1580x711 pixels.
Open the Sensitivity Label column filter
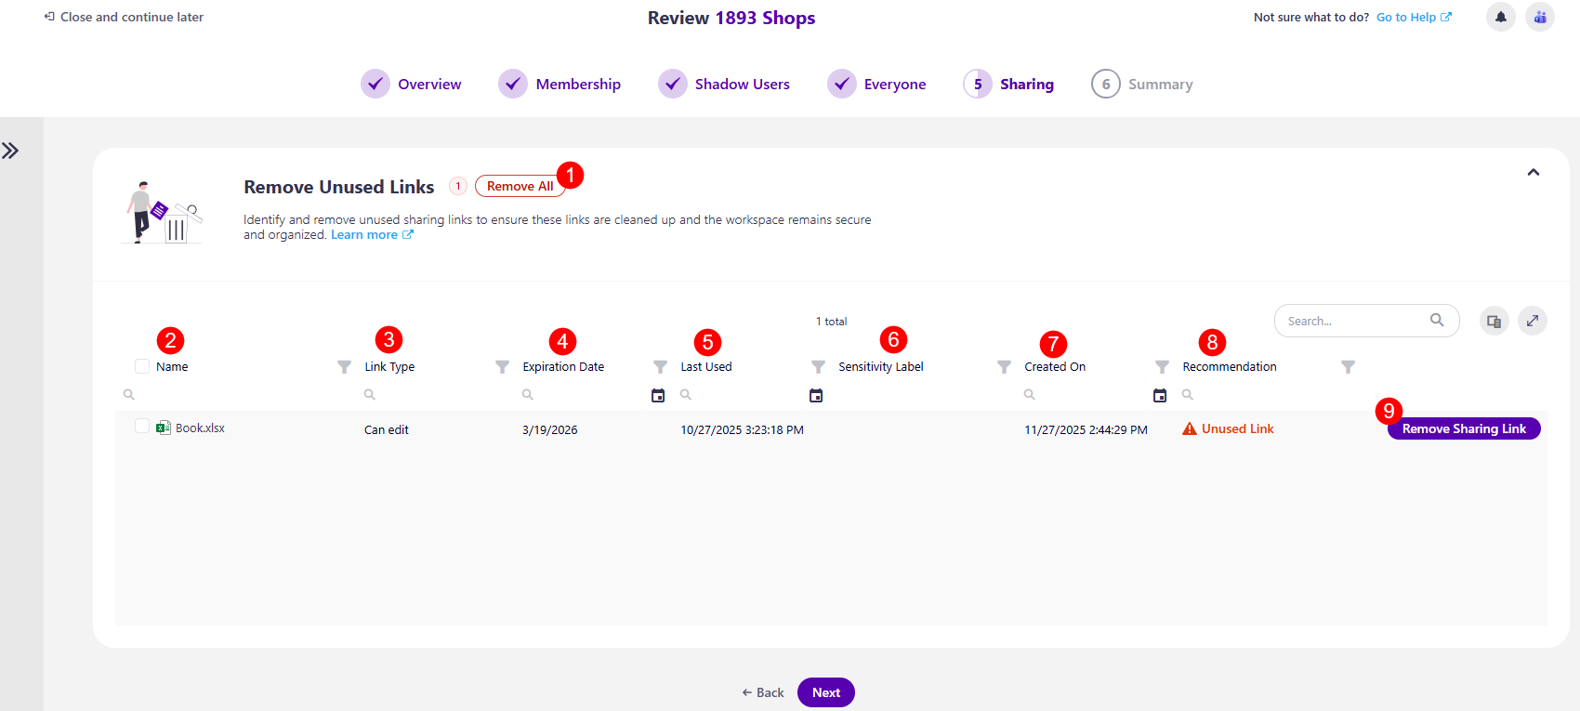coord(1004,367)
